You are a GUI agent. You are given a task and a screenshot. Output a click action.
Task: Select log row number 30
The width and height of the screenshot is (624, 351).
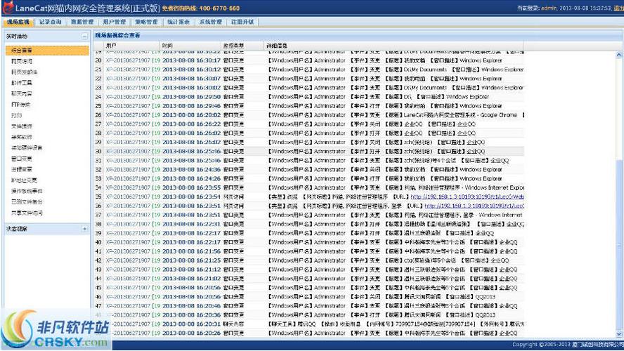[309, 152]
